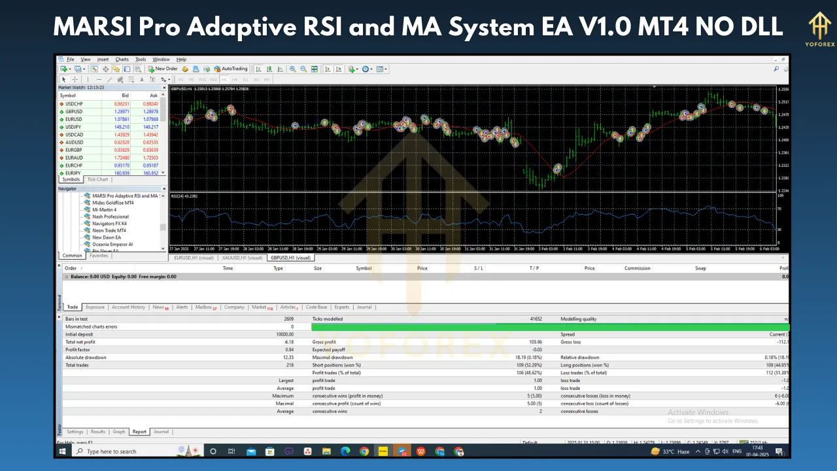Open the Insert menu
This screenshot has width=837, height=471.
click(x=103, y=60)
